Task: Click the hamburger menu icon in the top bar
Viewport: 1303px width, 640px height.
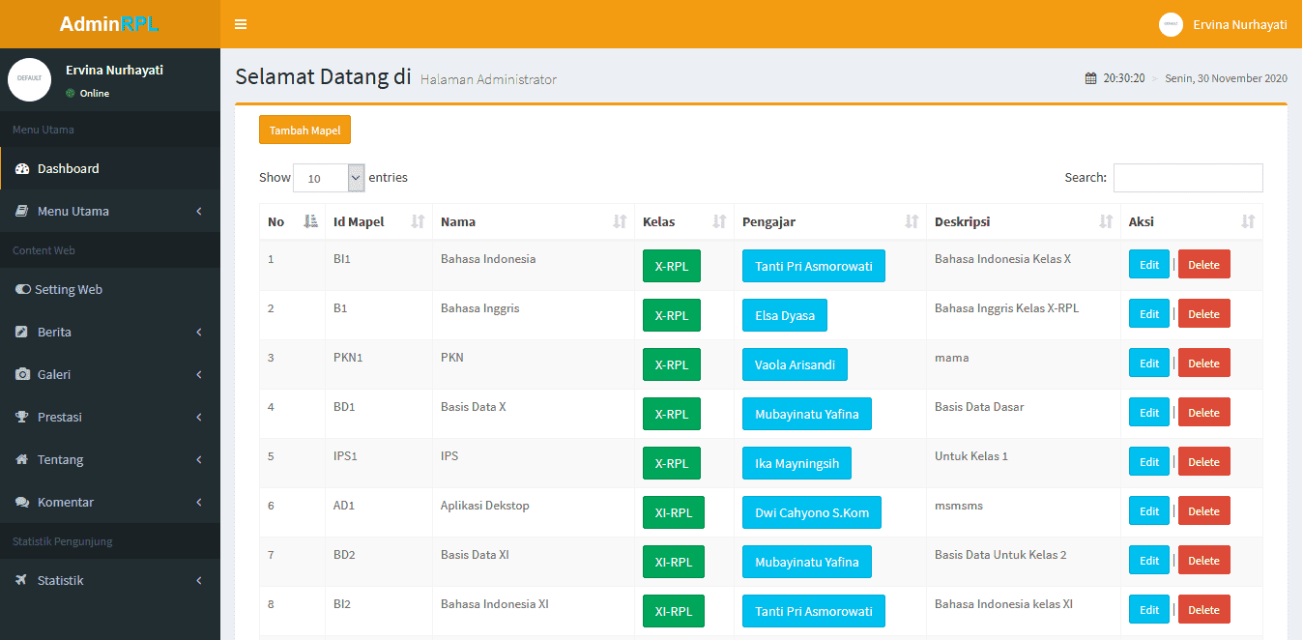Action: pos(240,23)
